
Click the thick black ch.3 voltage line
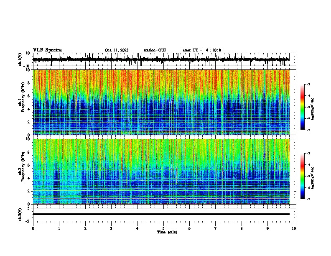(x=161, y=214)
